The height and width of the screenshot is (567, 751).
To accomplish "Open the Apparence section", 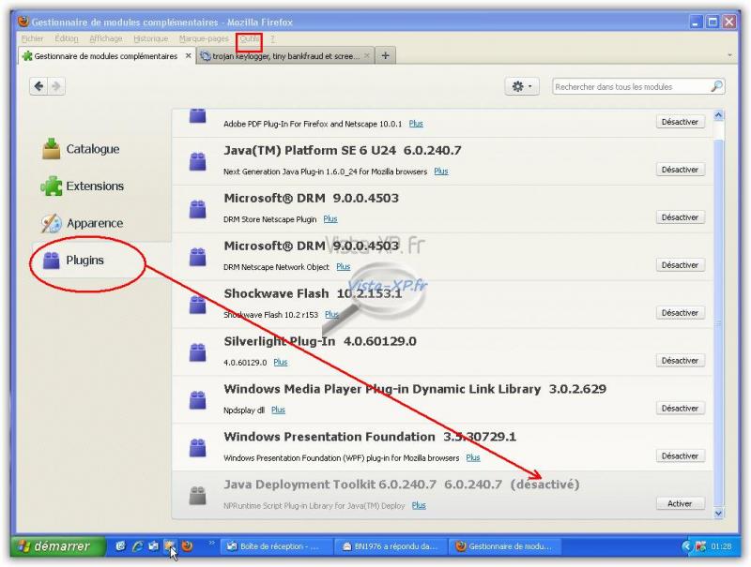I will click(82, 223).
